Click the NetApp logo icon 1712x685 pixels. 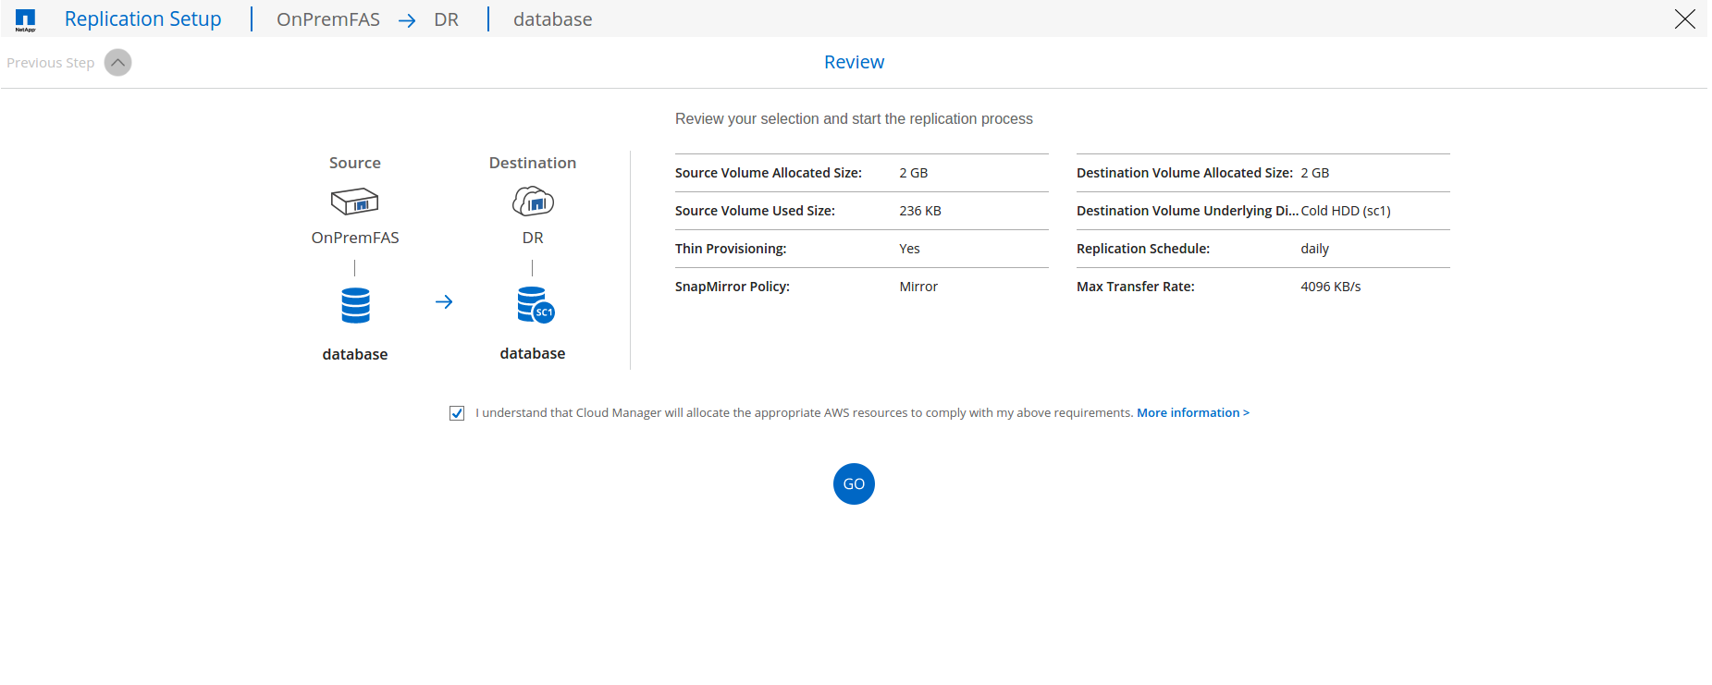pos(25,19)
